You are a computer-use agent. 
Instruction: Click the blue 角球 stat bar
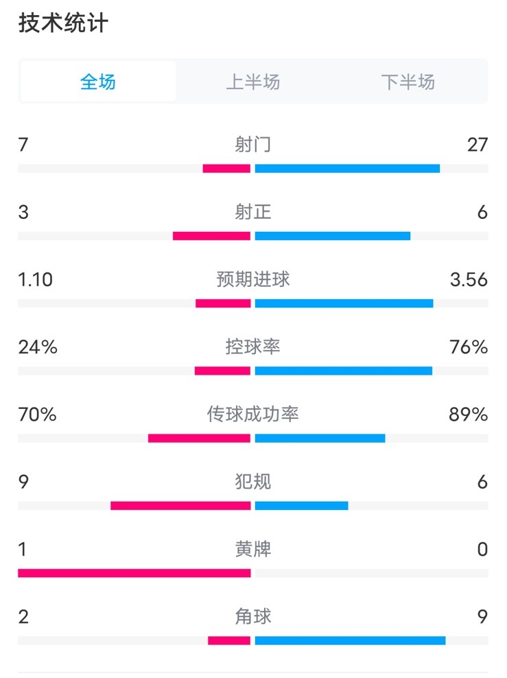[x=350, y=639]
